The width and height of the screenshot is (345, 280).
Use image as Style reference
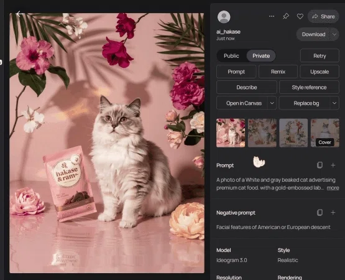(309, 87)
